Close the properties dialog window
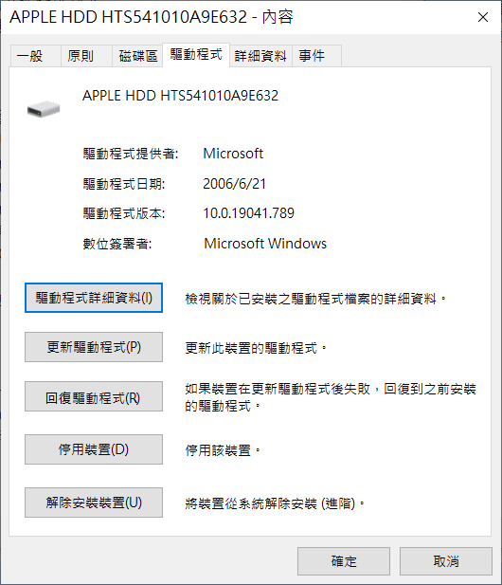Screen dimensions: 502x585 pos(483,17)
